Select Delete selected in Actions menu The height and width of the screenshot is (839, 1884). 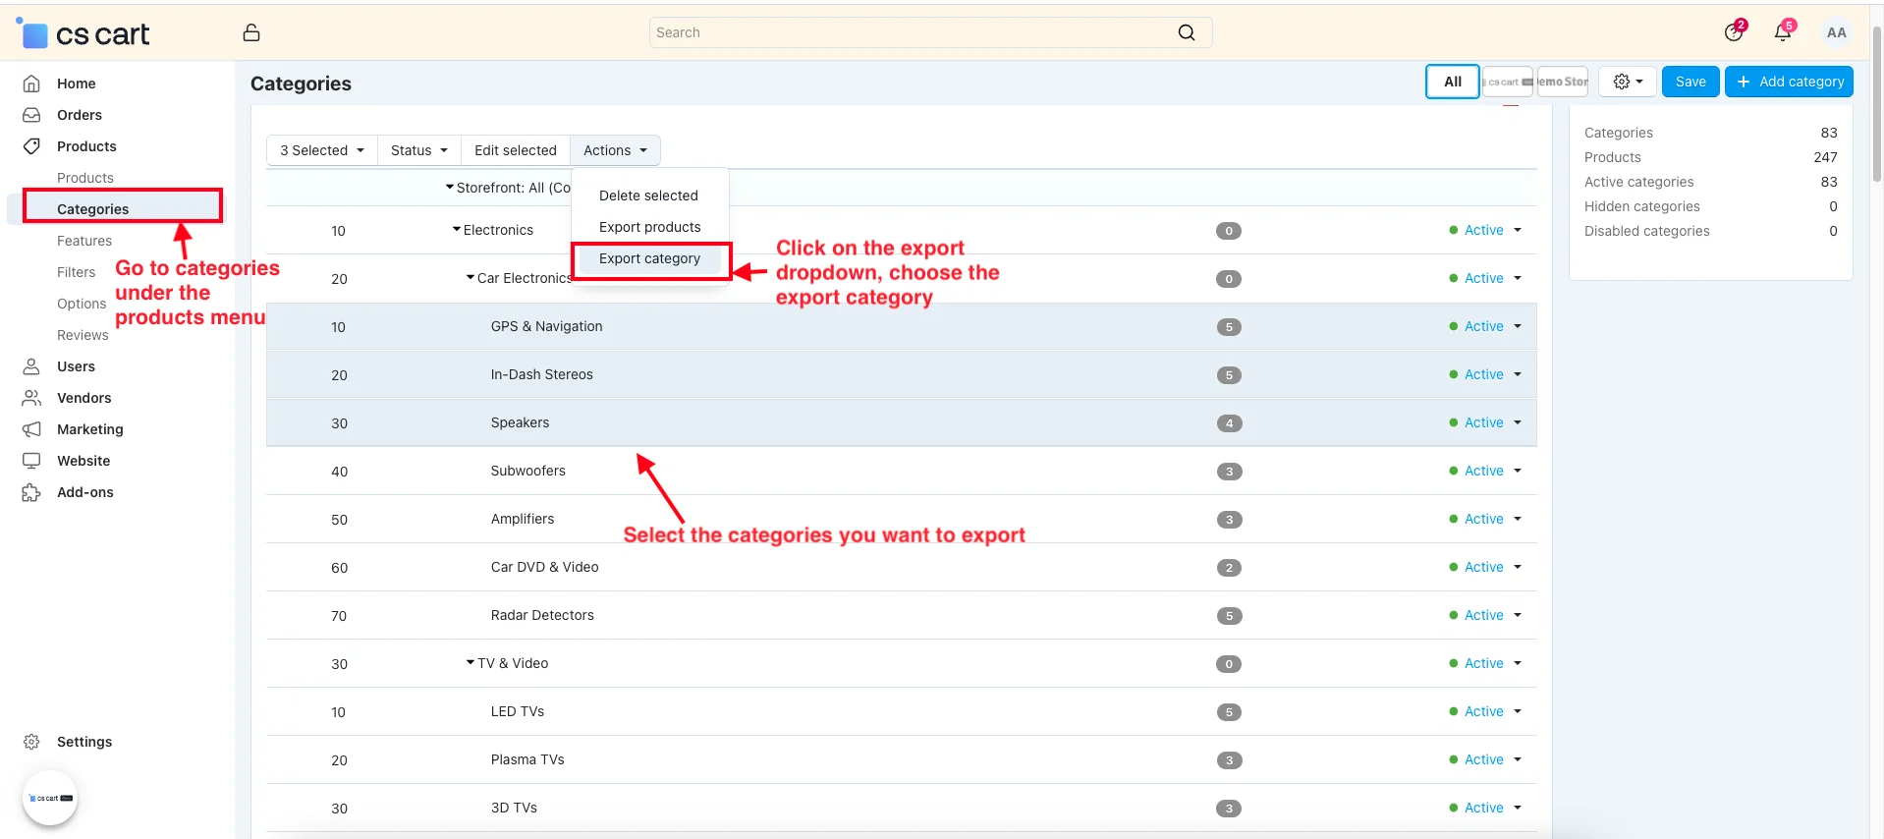click(648, 196)
